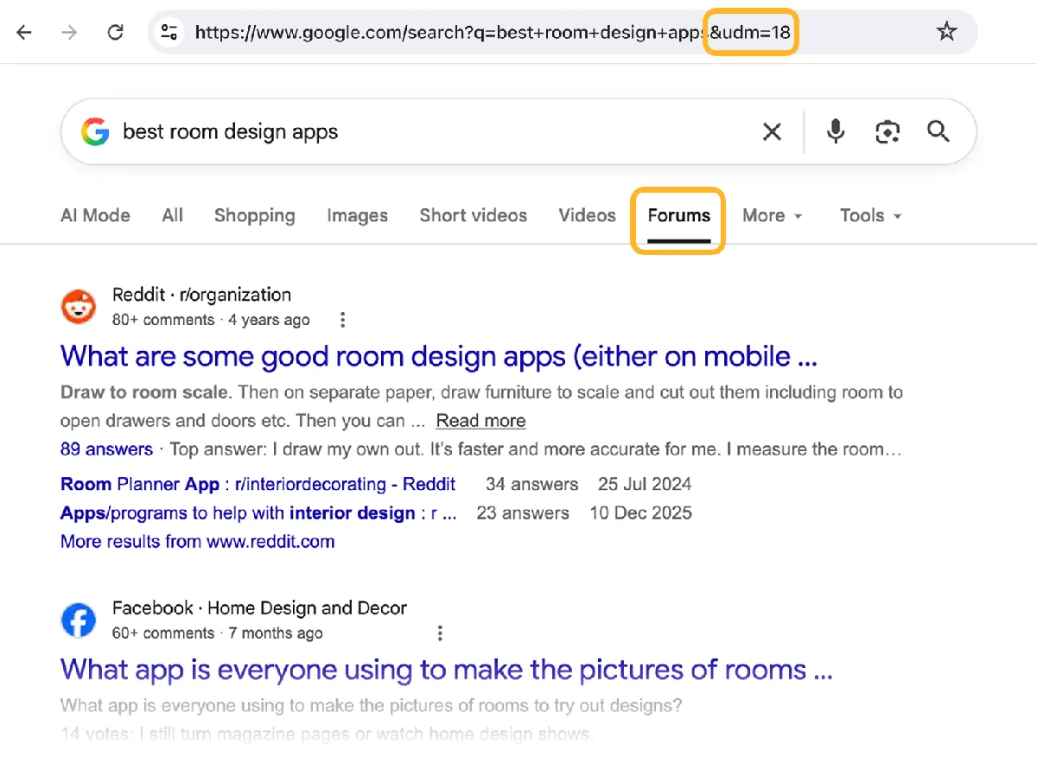Bookmark this page with the star icon
The width and height of the screenshot is (1037, 757).
947,33
